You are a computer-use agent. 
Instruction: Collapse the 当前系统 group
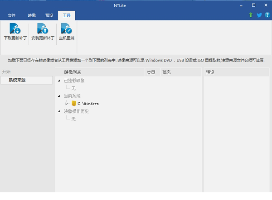coord(59,96)
